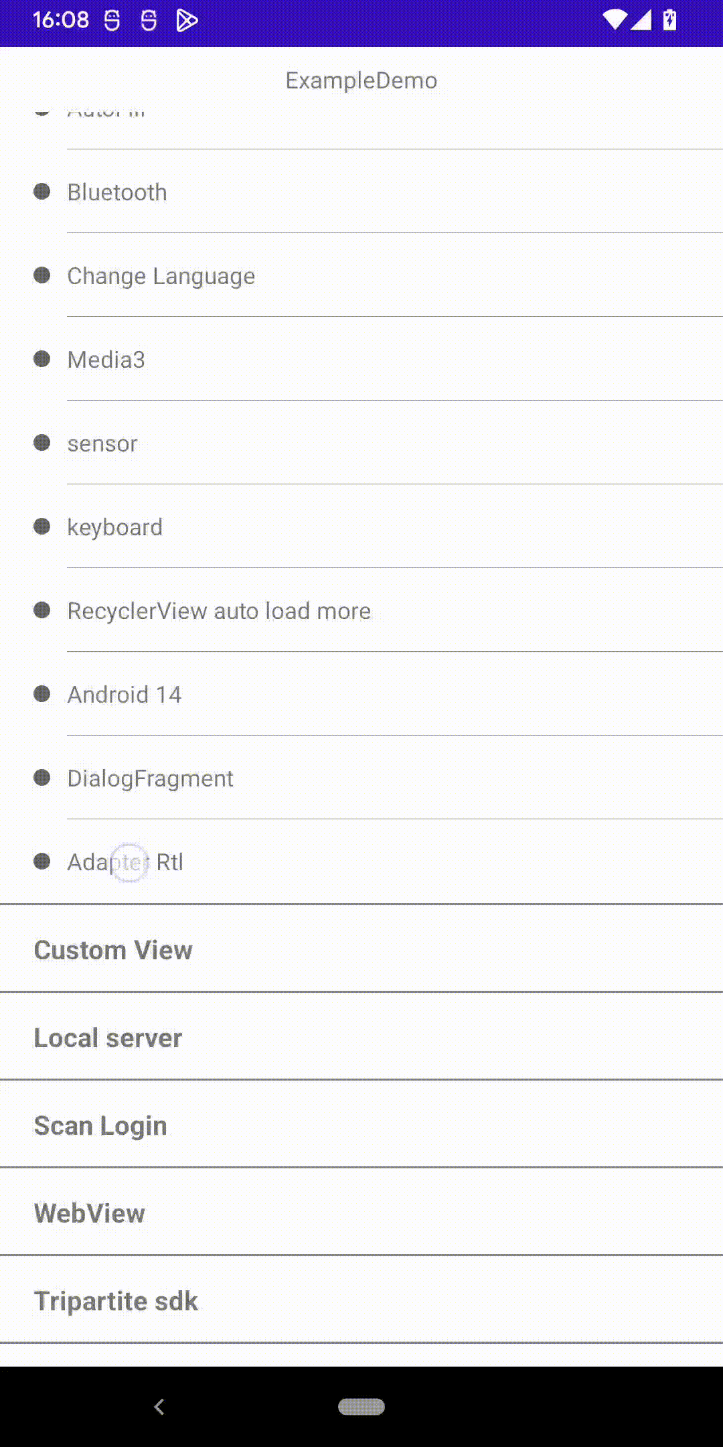The height and width of the screenshot is (1447, 723).
Task: Tap the bullet dot beside keyboard
Action: [42, 527]
